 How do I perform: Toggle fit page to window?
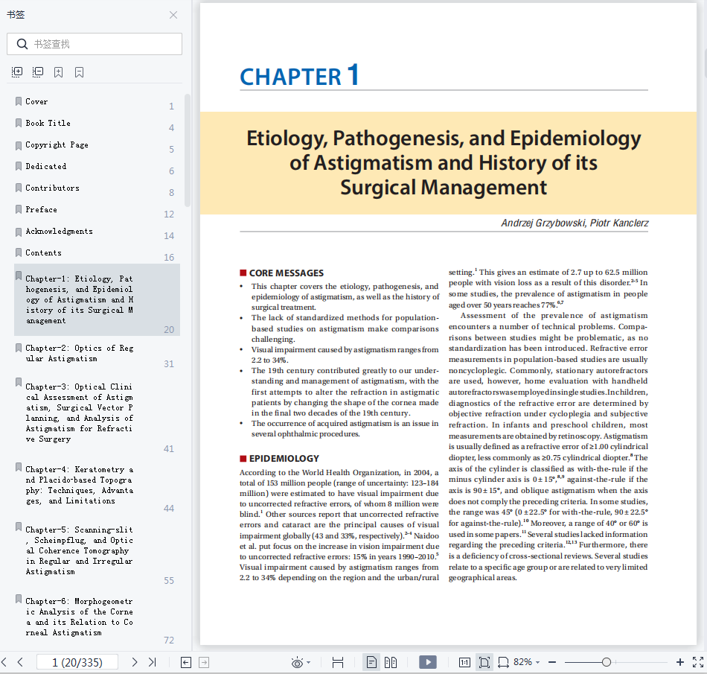[484, 662]
